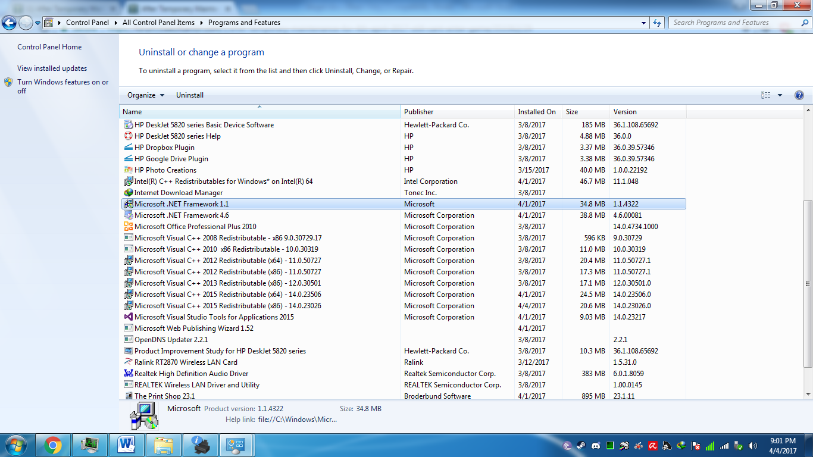Click the Realtek HD Audio Driver icon
The image size is (813, 457).
[128, 374]
